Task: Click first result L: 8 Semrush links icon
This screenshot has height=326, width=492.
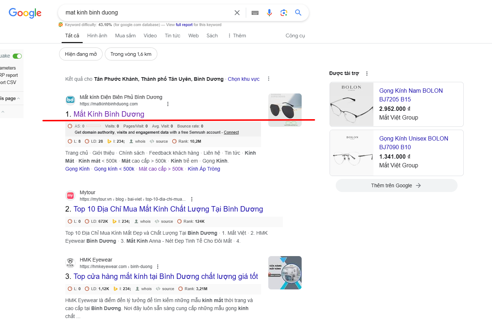Action: click(70, 142)
